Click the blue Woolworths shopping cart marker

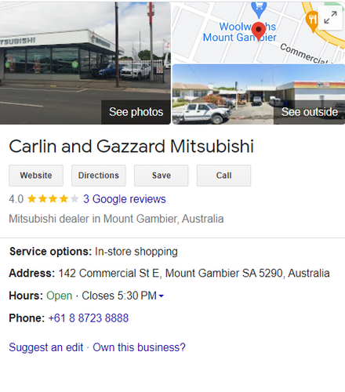(259, 9)
